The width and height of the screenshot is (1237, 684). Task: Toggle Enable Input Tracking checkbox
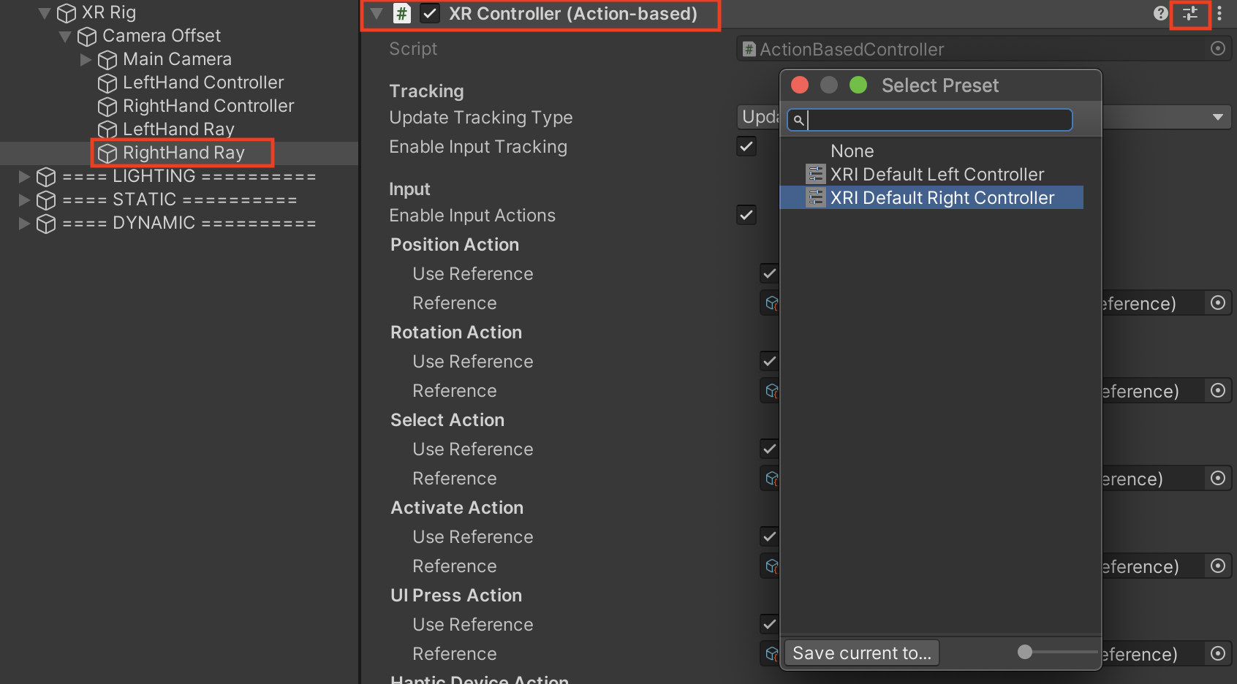746,147
